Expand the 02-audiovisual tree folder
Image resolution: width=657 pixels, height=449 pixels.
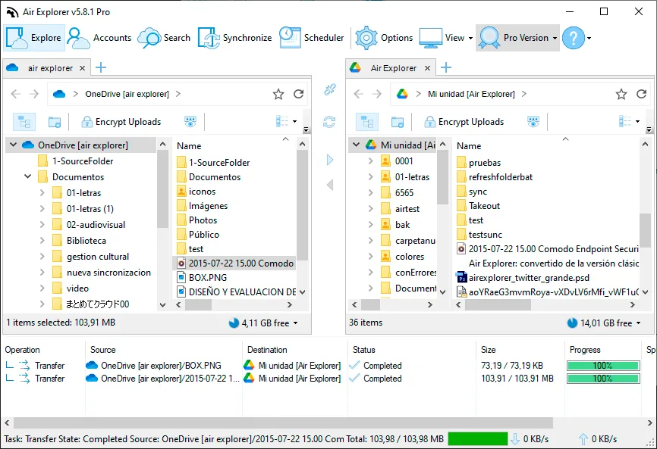coord(42,224)
